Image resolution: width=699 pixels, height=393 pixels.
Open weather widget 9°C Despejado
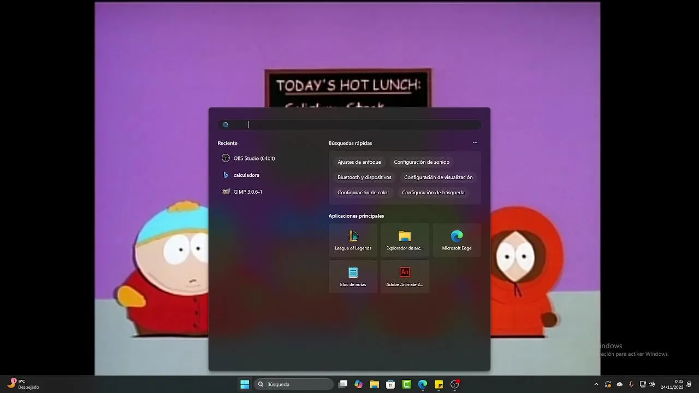[23, 384]
